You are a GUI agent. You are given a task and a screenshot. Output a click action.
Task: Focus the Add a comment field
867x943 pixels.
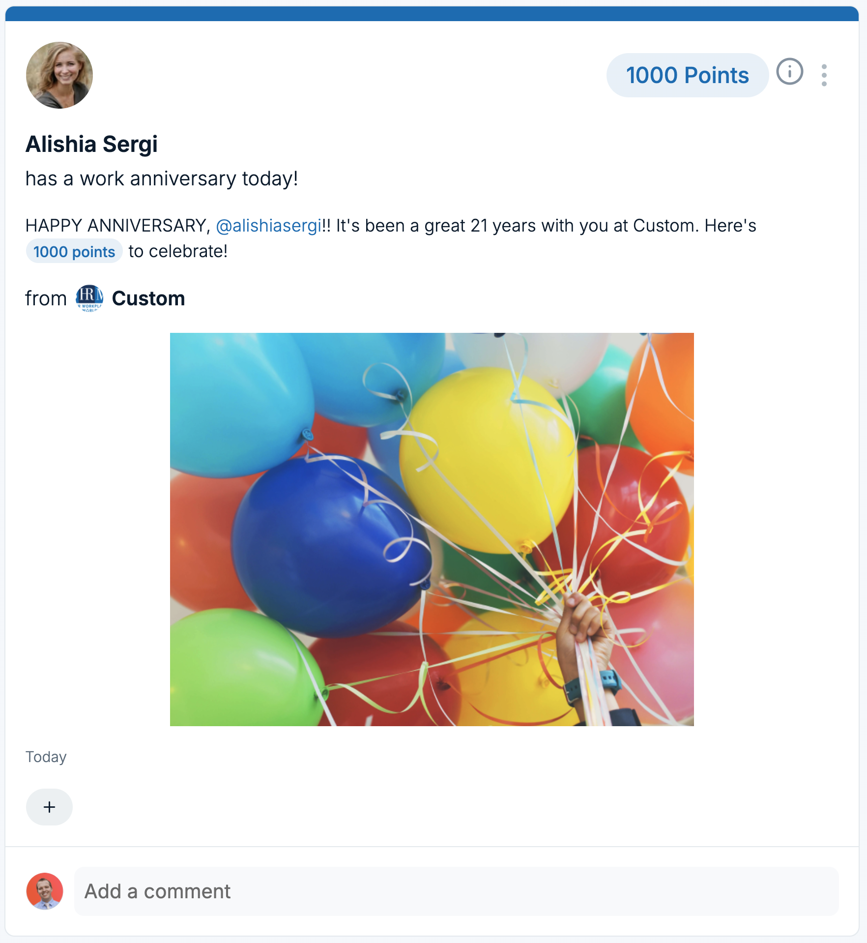point(456,891)
